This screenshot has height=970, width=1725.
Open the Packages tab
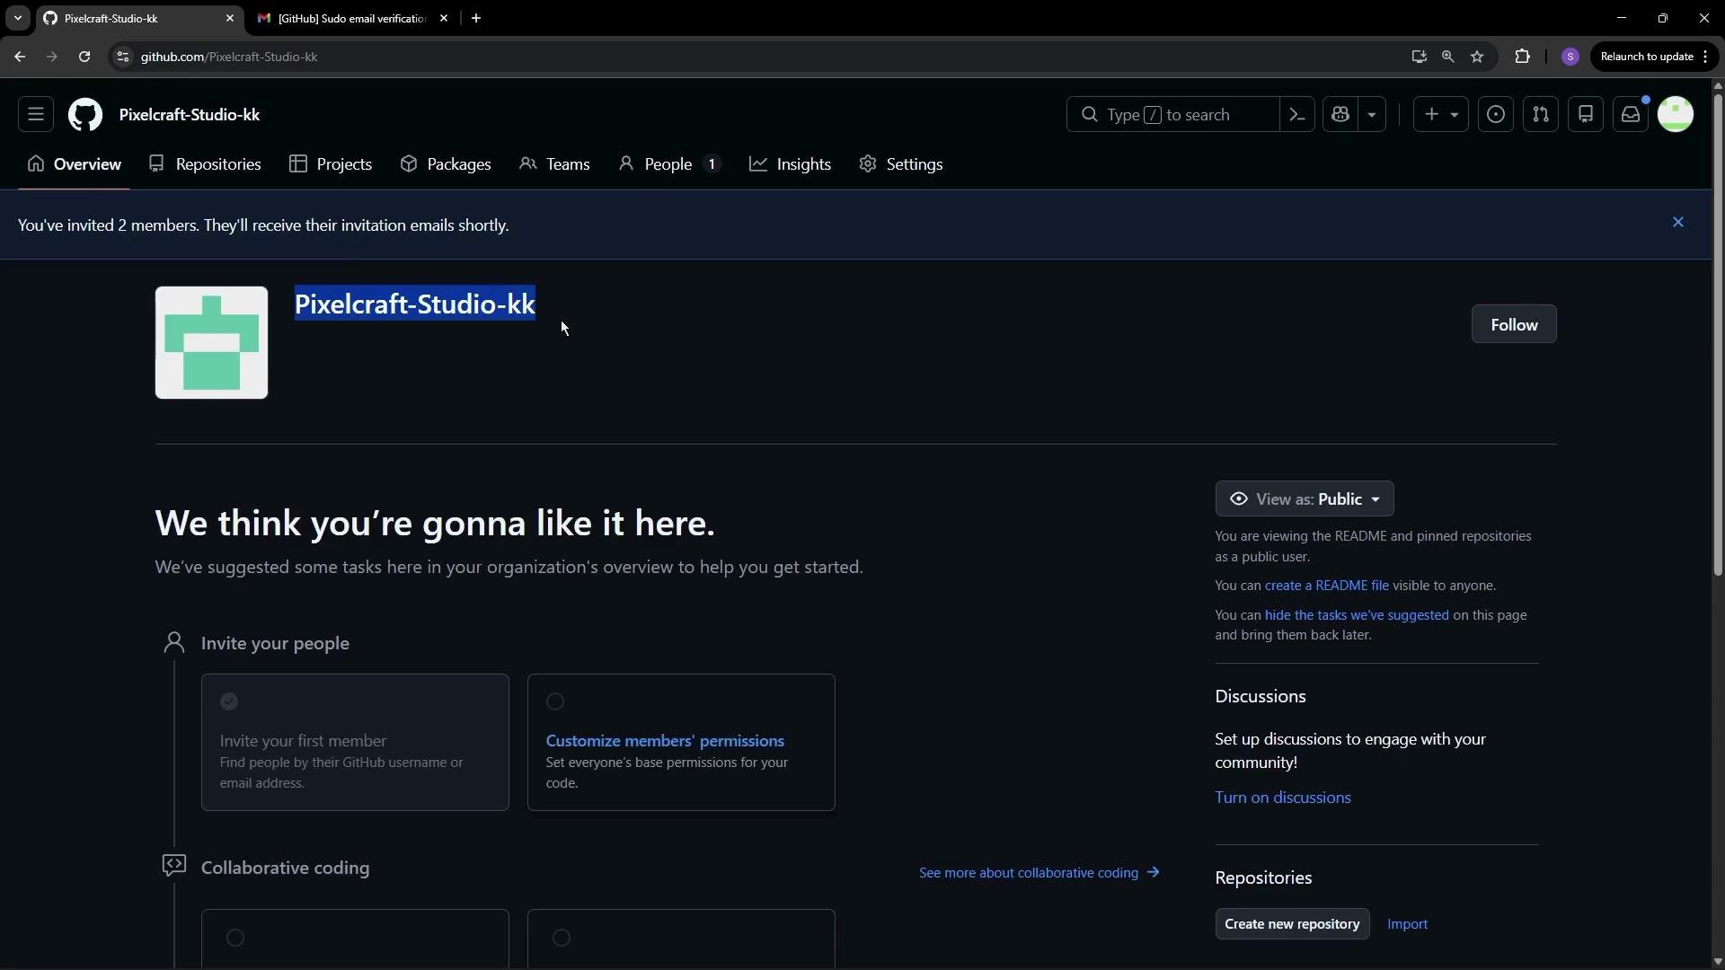tap(447, 164)
